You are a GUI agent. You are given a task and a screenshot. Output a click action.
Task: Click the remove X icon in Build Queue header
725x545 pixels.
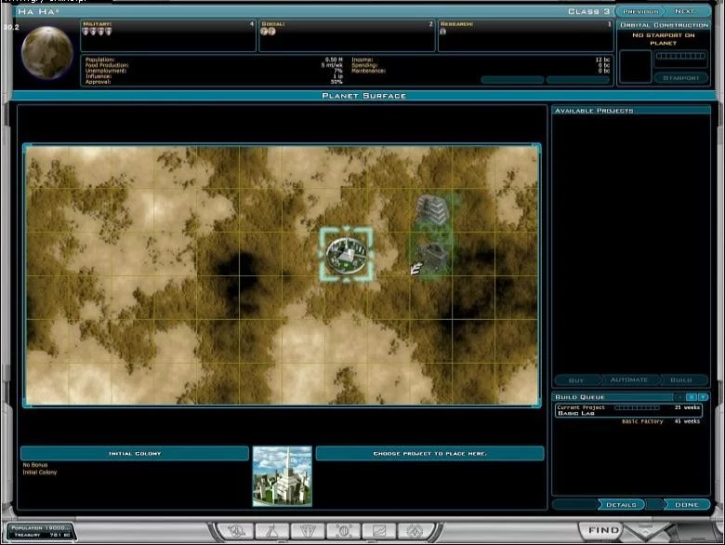coord(692,397)
